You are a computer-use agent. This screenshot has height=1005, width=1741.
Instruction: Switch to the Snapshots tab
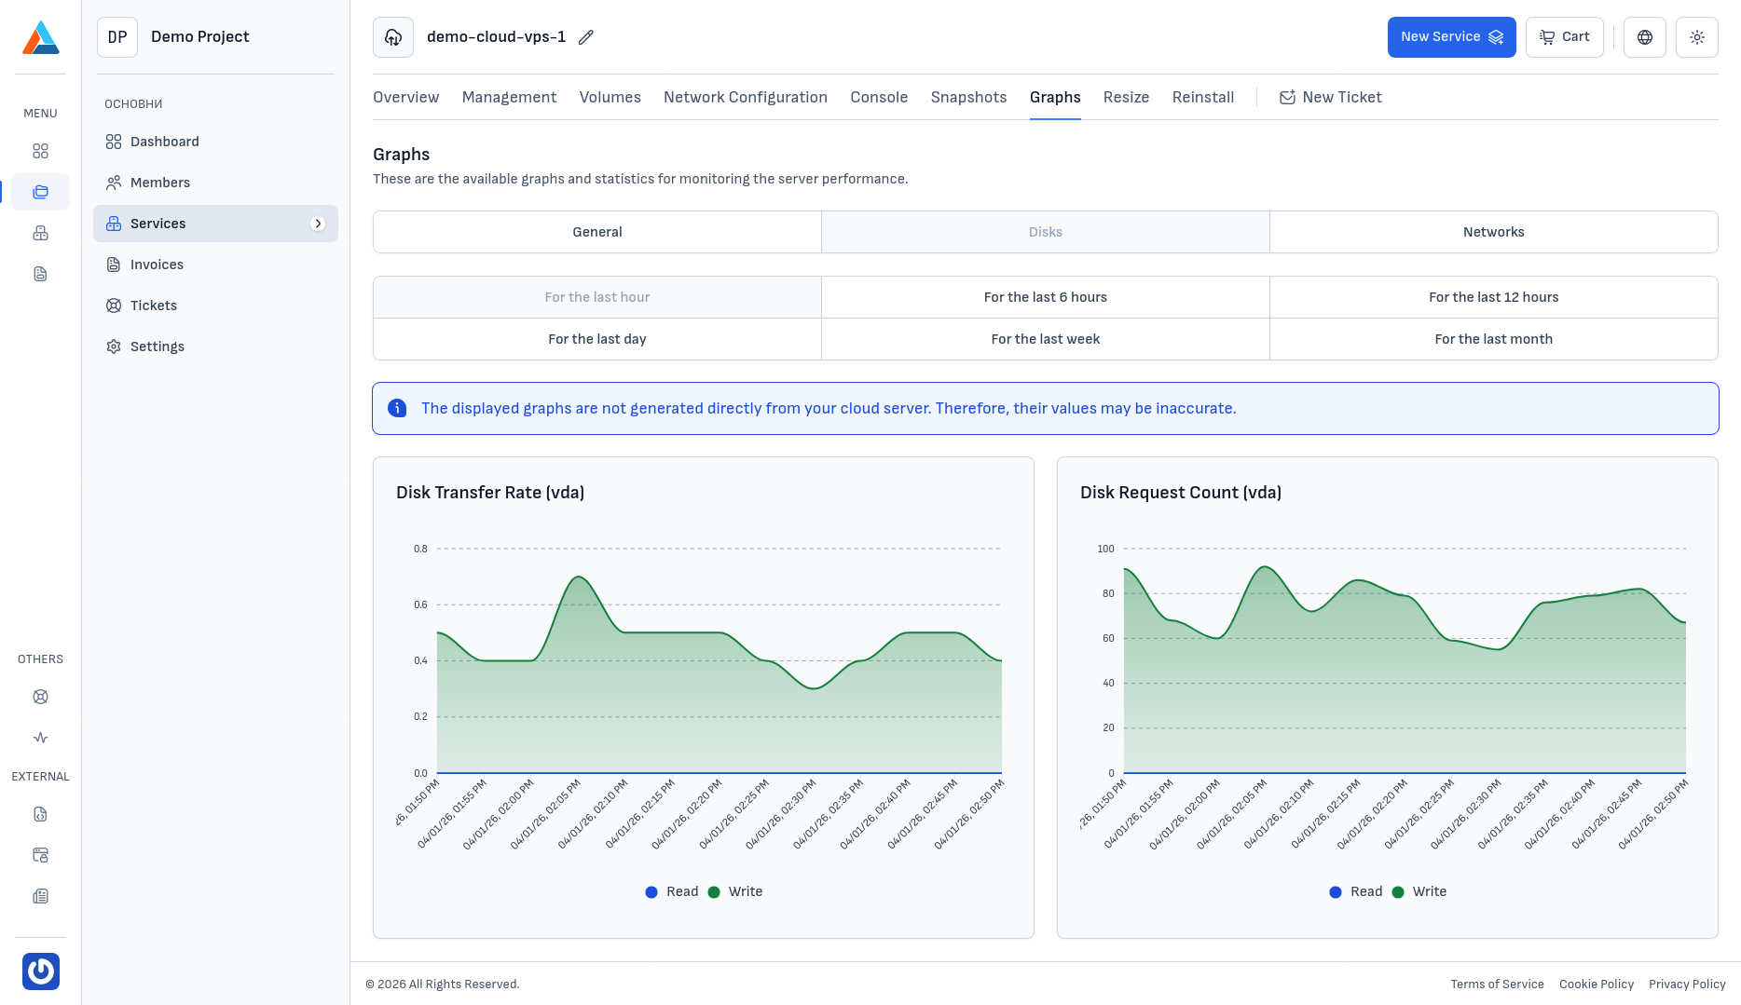pyautogui.click(x=968, y=97)
